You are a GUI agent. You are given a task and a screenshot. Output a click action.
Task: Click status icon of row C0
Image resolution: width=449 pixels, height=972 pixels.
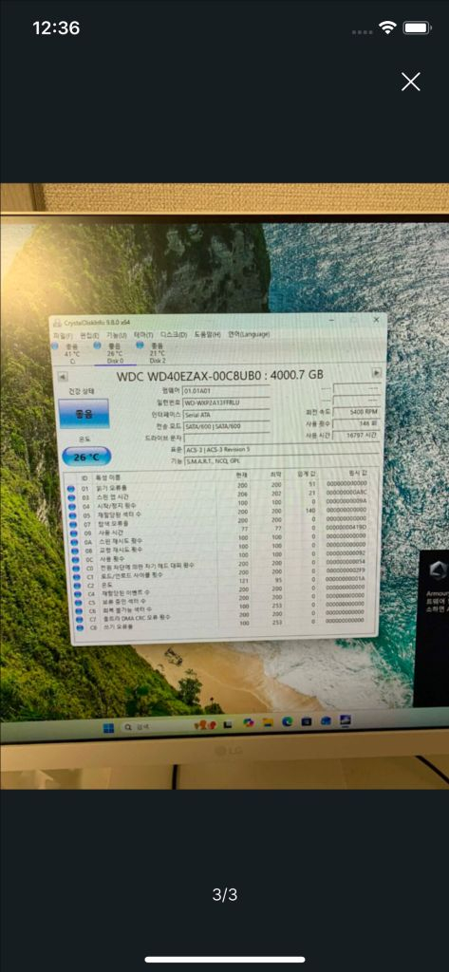coord(76,568)
